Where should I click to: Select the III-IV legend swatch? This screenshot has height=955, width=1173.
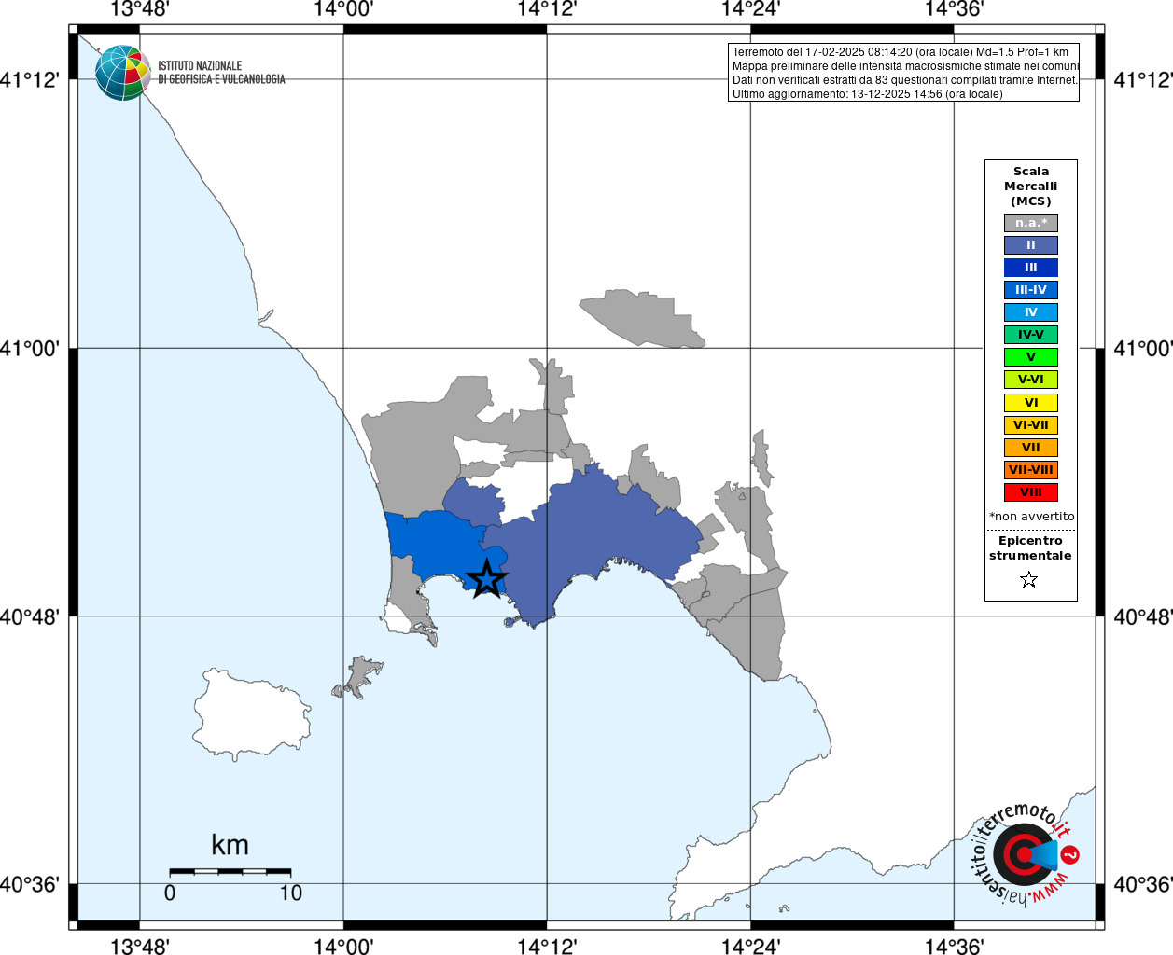point(1031,290)
